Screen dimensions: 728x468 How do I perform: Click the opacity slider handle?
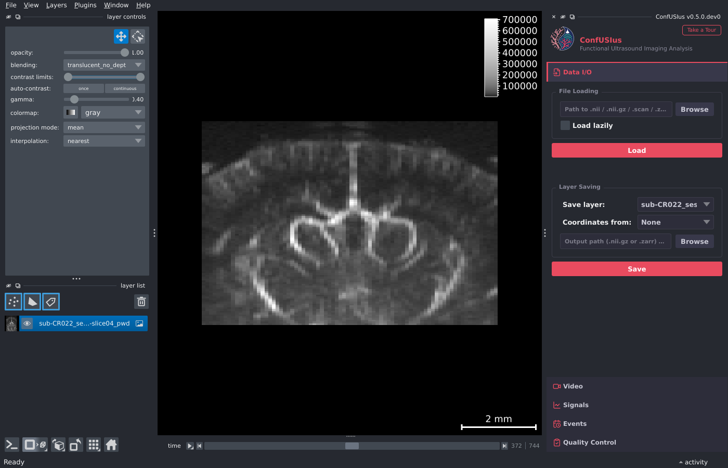[125, 53]
